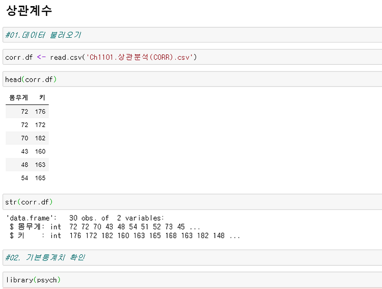Click the table cell with value 43
Viewport: 382px width, 289px height.
point(24,151)
